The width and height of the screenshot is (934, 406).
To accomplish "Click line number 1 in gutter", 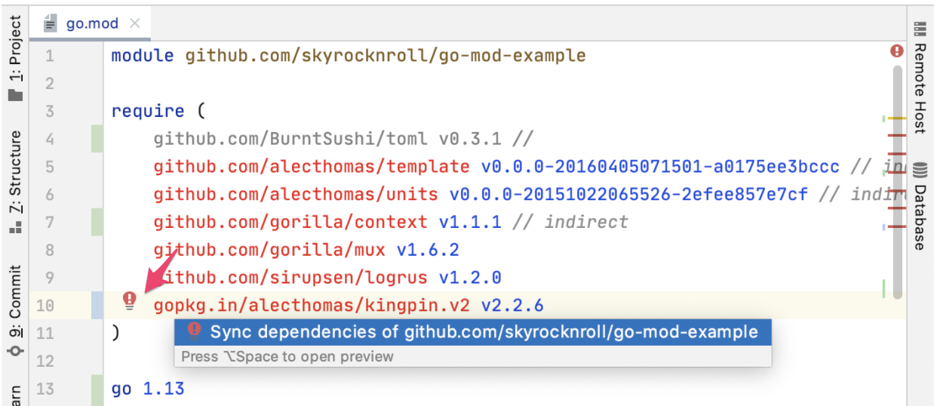I will click(49, 56).
